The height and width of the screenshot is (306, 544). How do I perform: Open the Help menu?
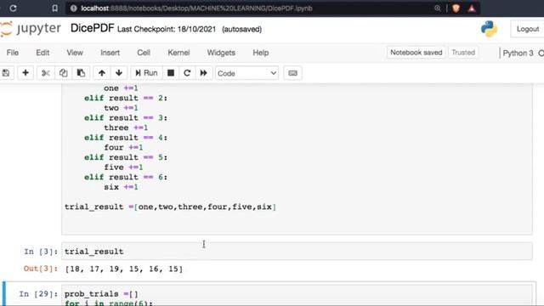coord(261,53)
